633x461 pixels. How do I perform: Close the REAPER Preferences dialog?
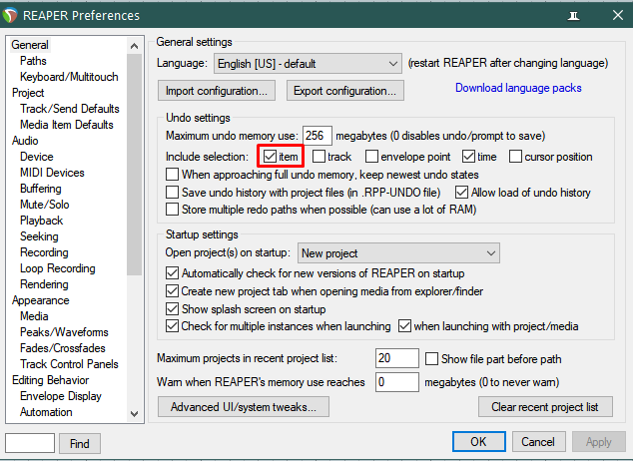click(x=618, y=15)
